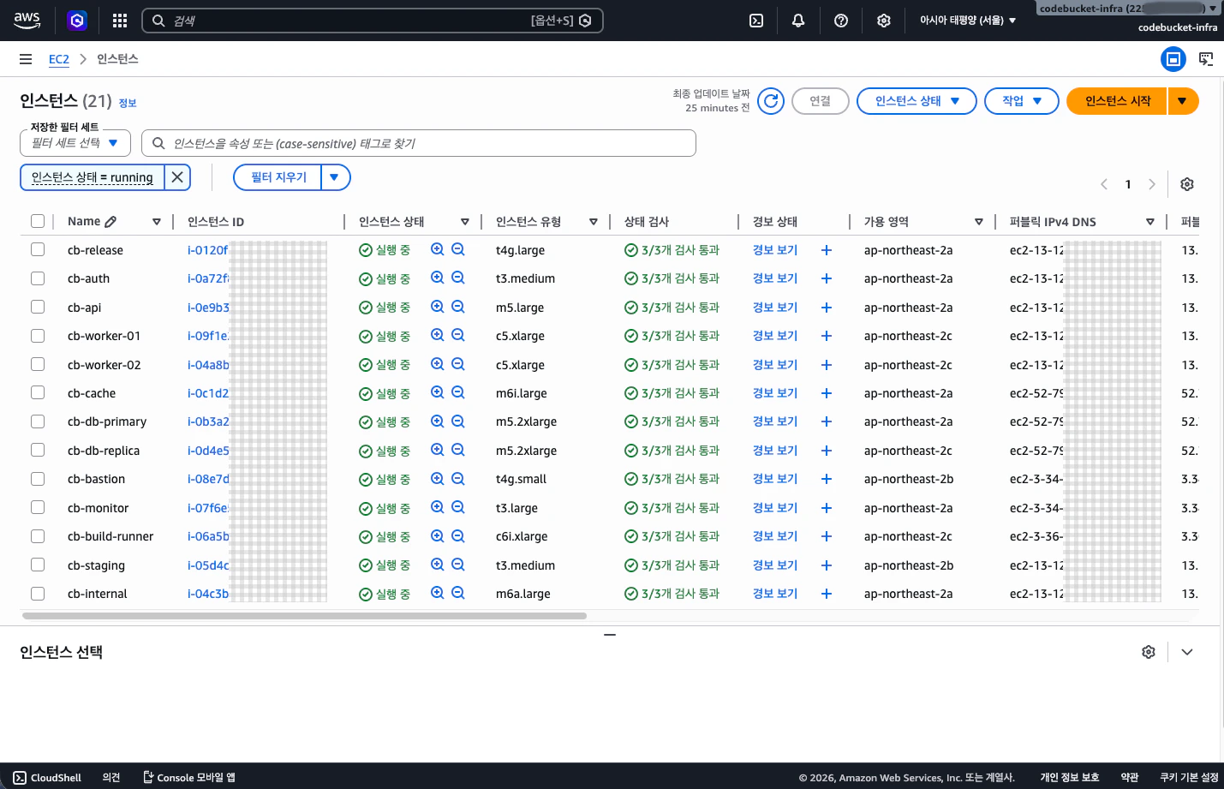Zoom in filter icon for cb-staging status
The image size is (1224, 789).
[438, 565]
